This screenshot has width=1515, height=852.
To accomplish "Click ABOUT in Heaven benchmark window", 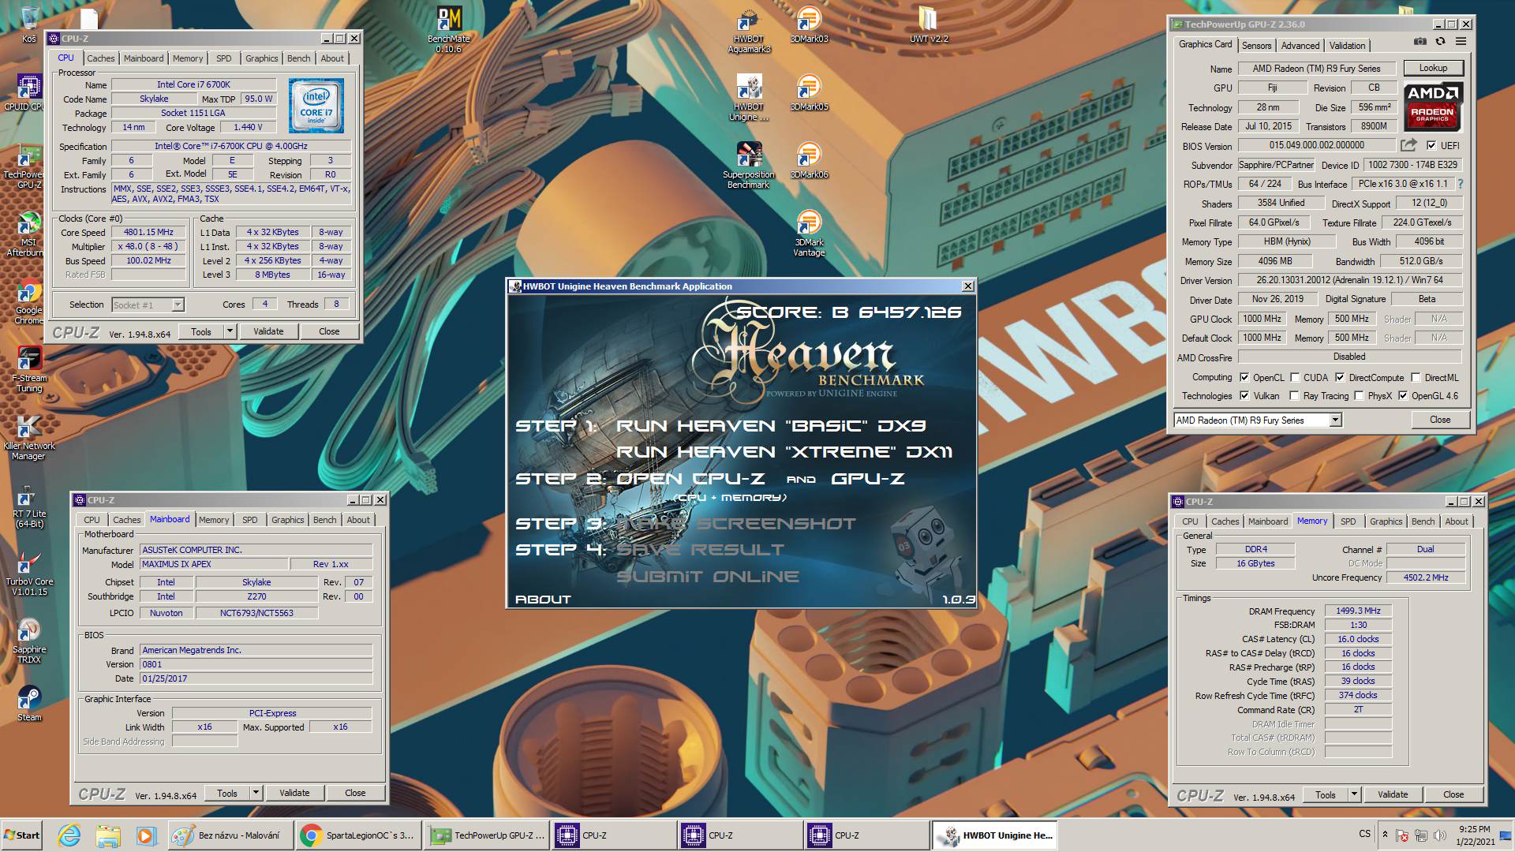I will click(x=543, y=600).
